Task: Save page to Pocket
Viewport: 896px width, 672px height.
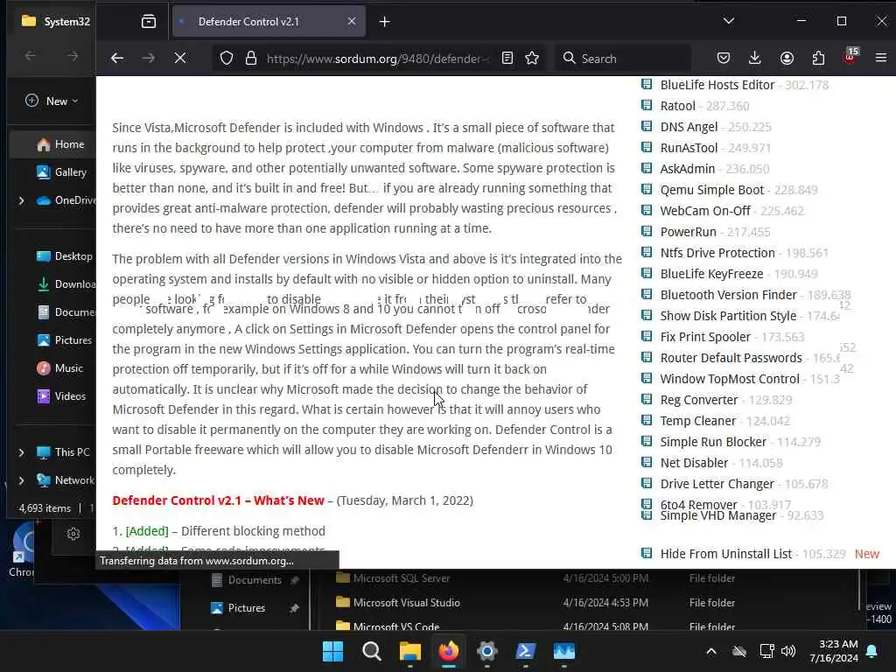Action: click(724, 59)
